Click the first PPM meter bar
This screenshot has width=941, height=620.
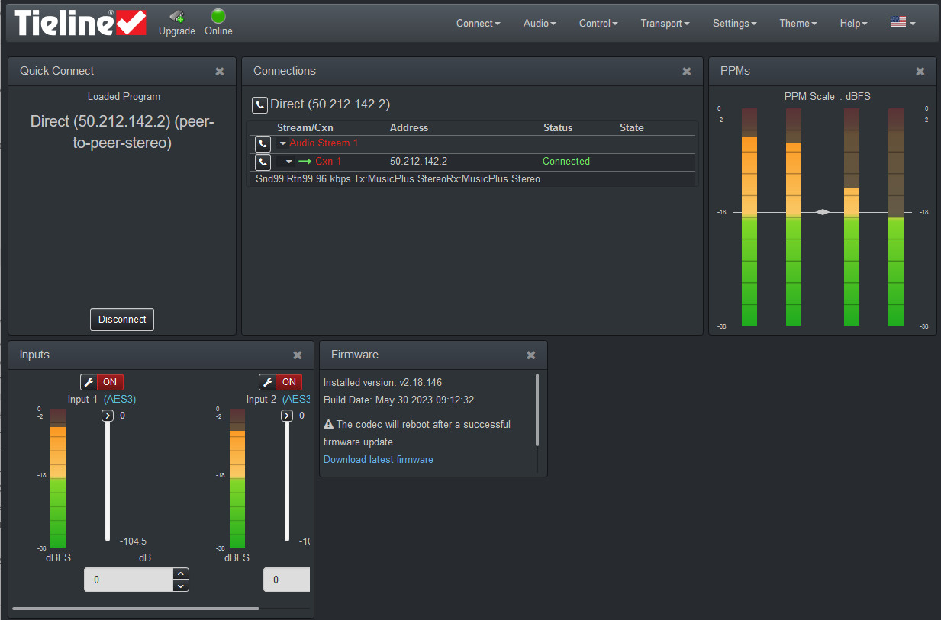click(749, 217)
